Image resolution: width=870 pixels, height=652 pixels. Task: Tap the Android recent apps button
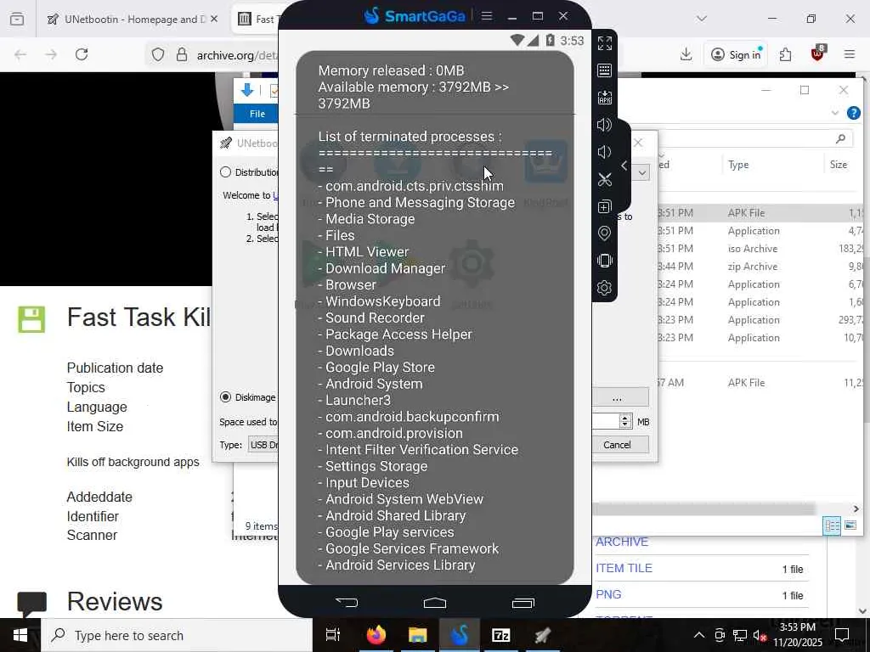point(523,603)
